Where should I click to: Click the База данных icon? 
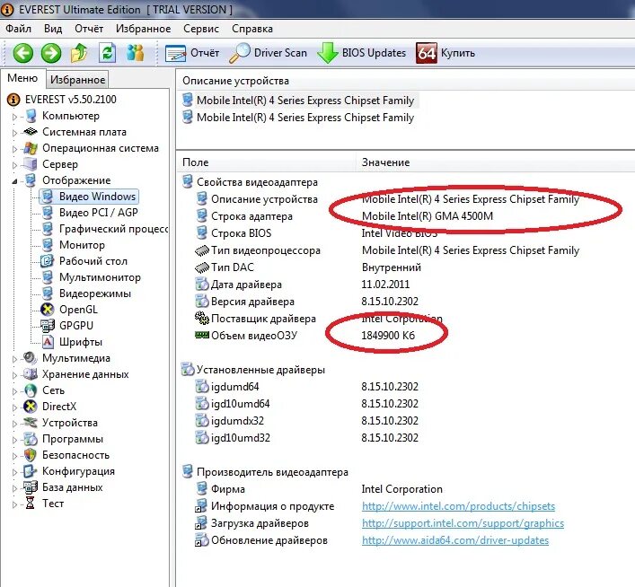tap(31, 487)
